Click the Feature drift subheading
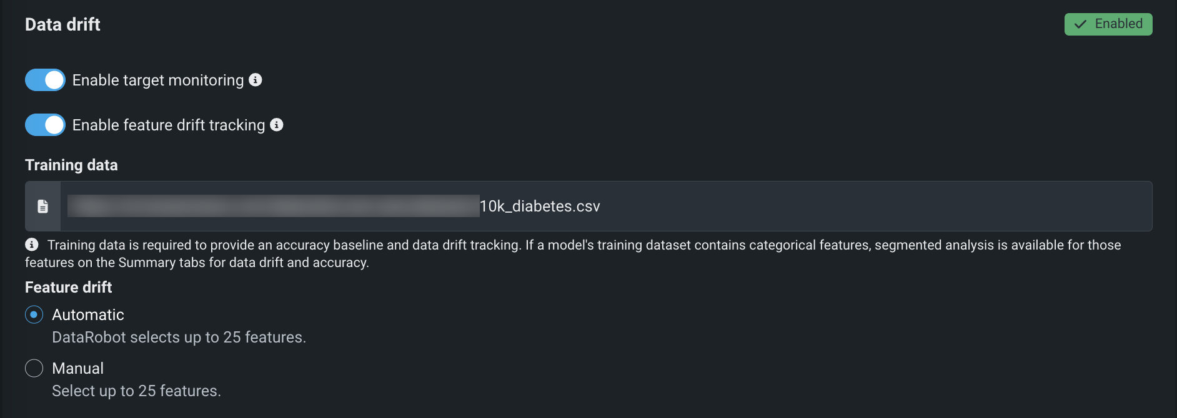The width and height of the screenshot is (1177, 418). [x=69, y=288]
